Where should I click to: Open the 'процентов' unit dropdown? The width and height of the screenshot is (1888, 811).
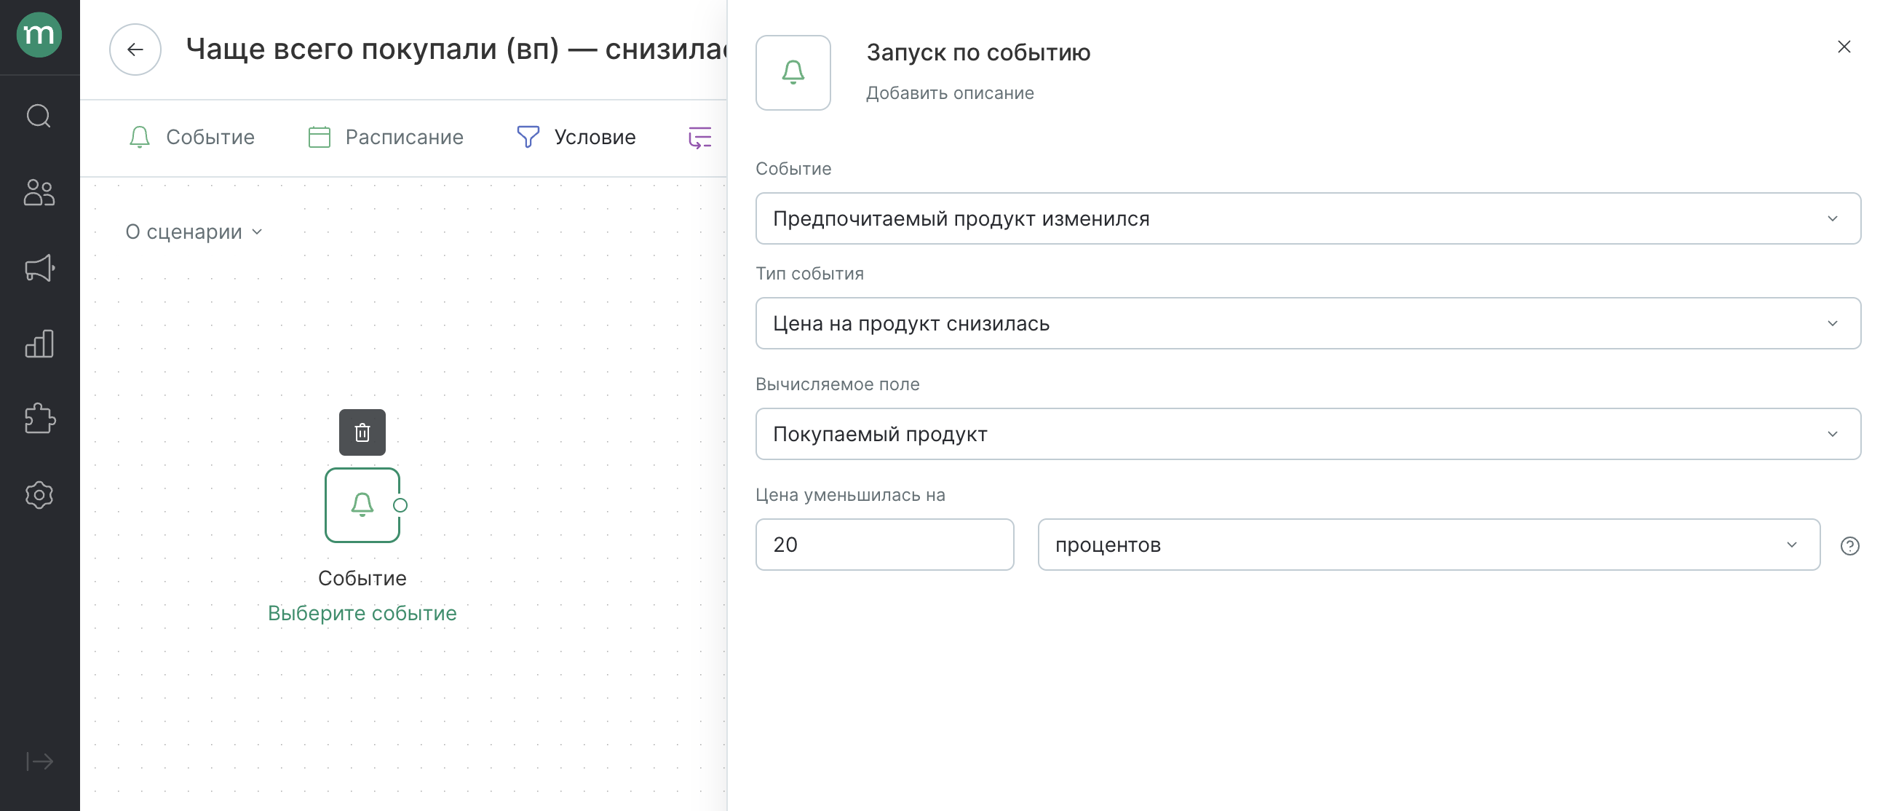tap(1429, 545)
